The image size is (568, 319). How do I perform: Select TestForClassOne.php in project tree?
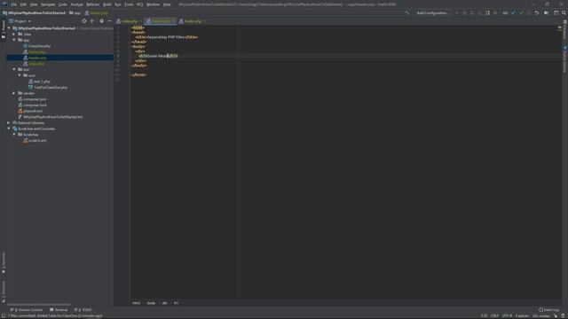[50, 87]
